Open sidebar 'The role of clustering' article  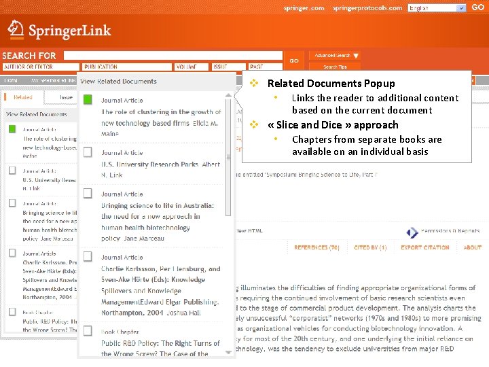tap(50, 147)
